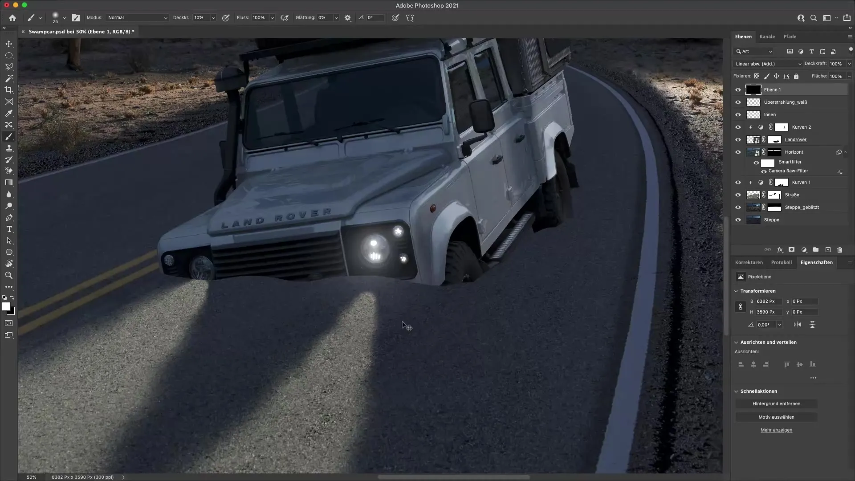This screenshot has height=481, width=855.
Task: Toggle visibility of Camera Raw-Filter
Action: [764, 171]
